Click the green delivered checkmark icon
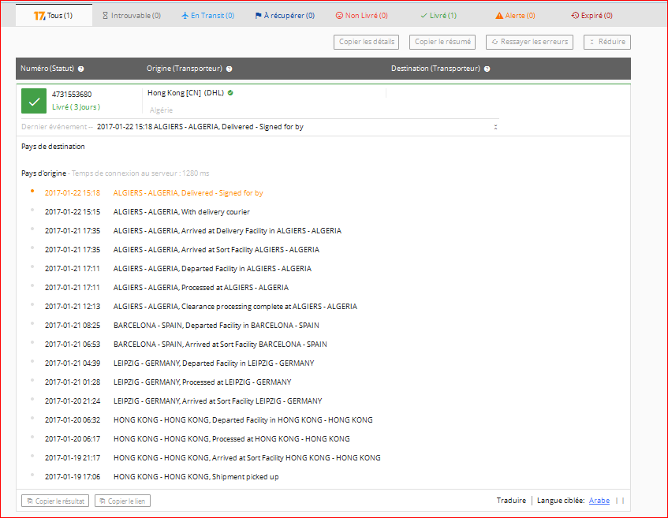Image resolution: width=668 pixels, height=518 pixels. point(34,101)
